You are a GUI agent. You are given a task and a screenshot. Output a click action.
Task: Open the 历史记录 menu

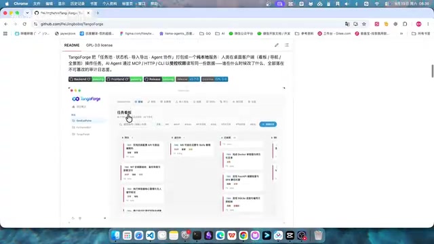(77, 4)
